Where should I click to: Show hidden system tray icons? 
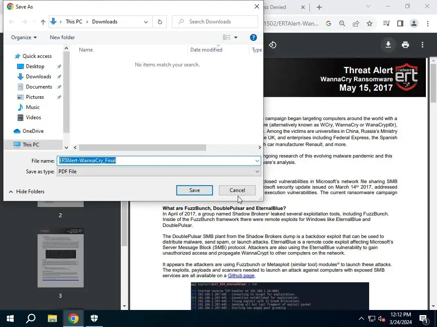tap(361, 318)
